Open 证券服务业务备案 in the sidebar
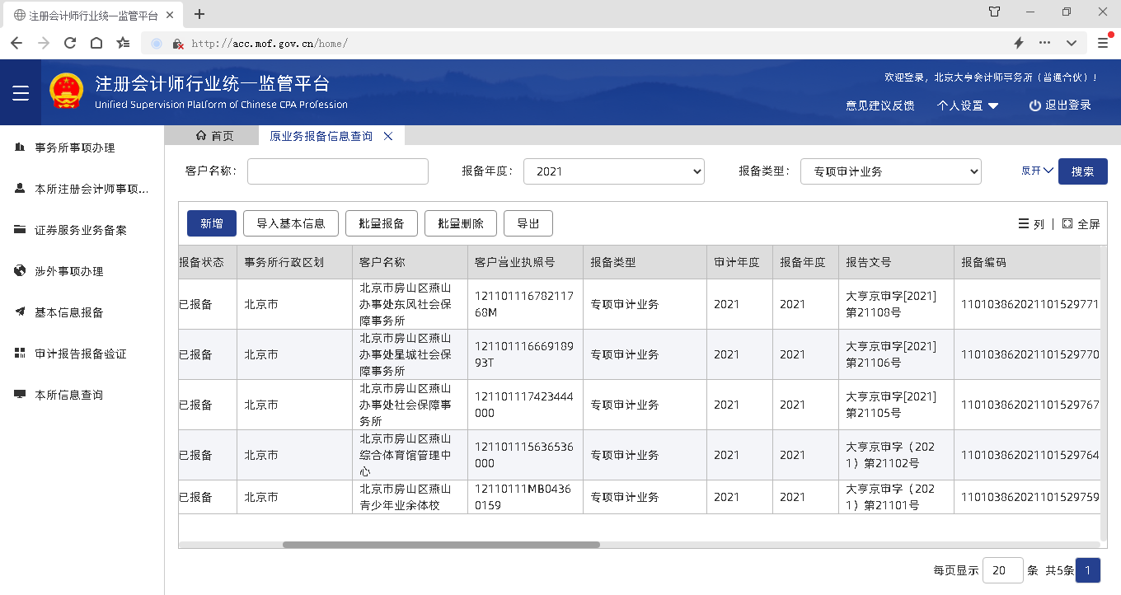This screenshot has width=1121, height=595. pos(81,231)
